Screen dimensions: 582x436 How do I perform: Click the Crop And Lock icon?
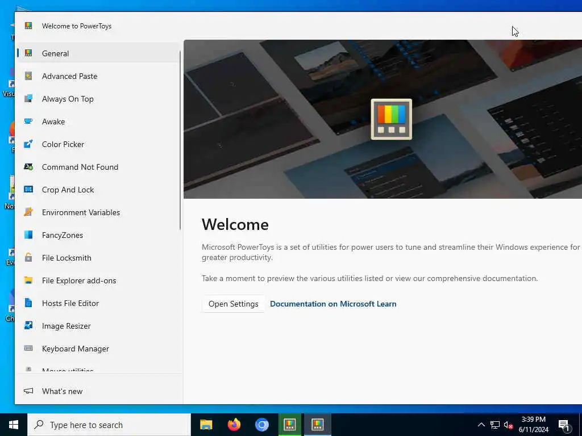point(28,190)
